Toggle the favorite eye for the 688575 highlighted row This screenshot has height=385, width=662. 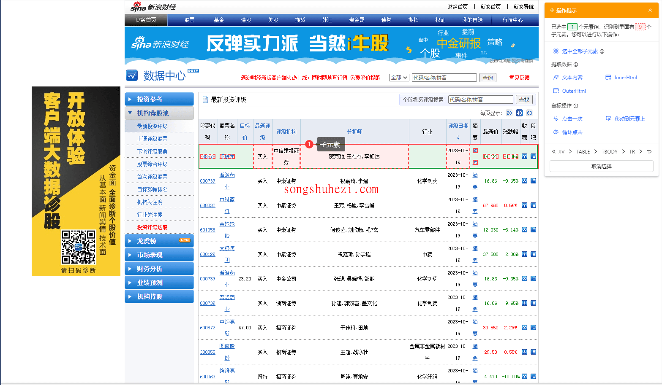(524, 156)
